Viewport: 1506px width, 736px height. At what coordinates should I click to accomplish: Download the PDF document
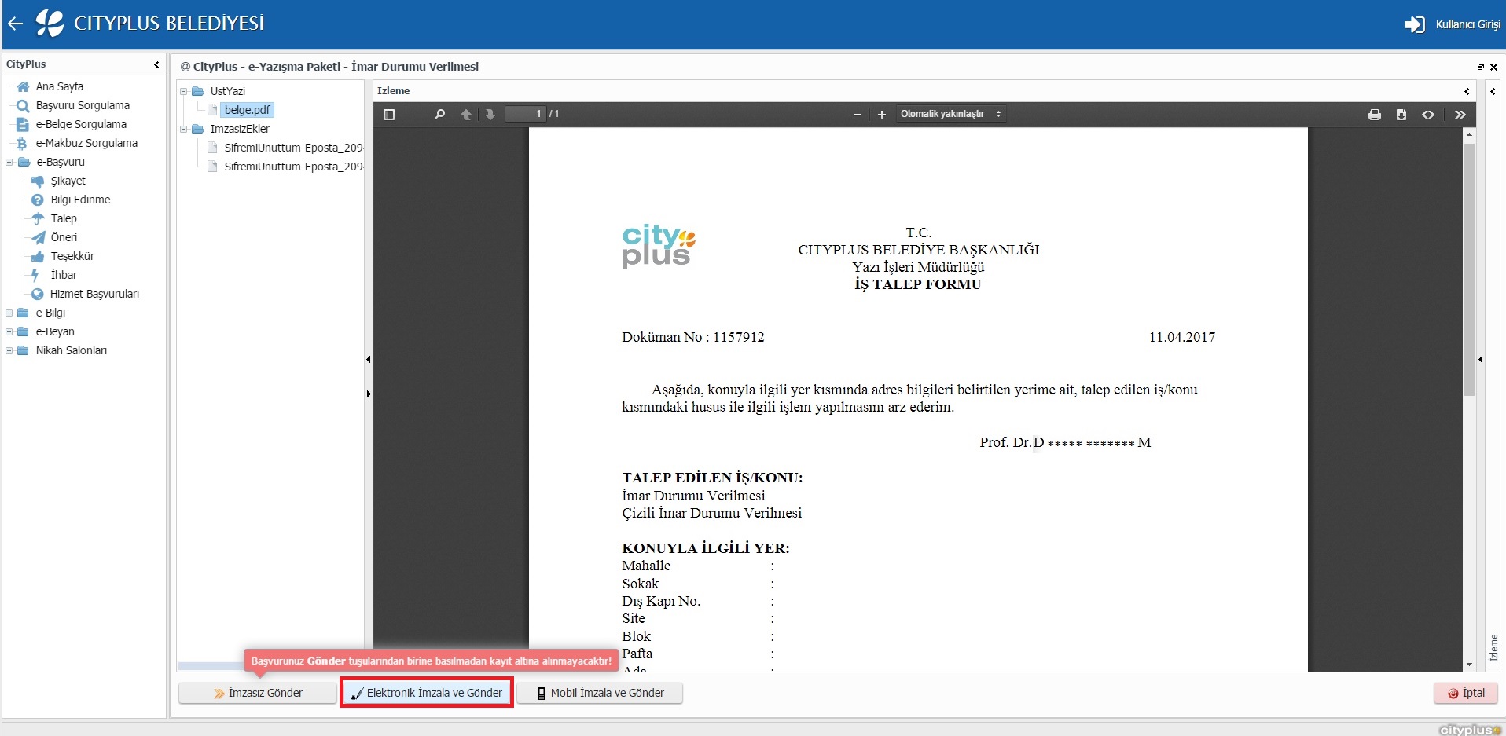point(1401,115)
